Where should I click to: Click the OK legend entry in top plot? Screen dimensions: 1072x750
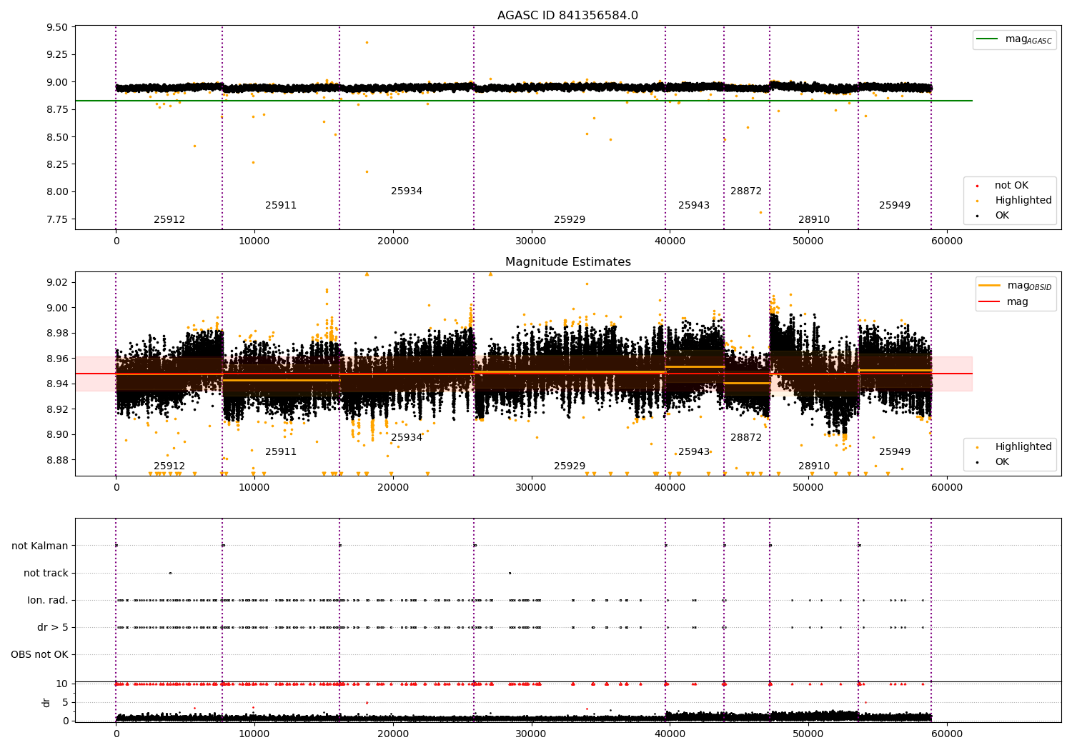click(x=991, y=216)
